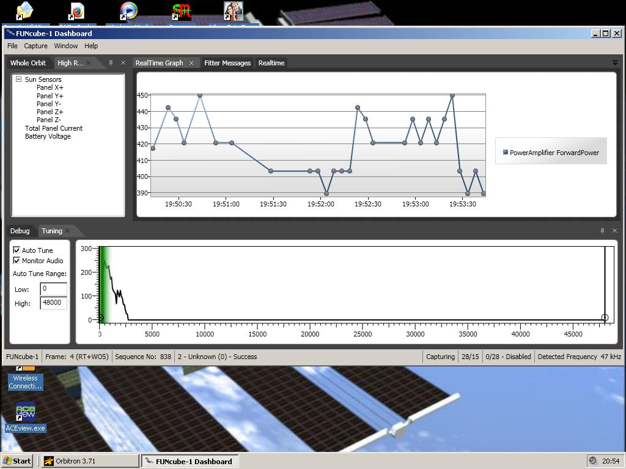This screenshot has height=469, width=626.
Task: Open the Window menu
Action: (66, 46)
